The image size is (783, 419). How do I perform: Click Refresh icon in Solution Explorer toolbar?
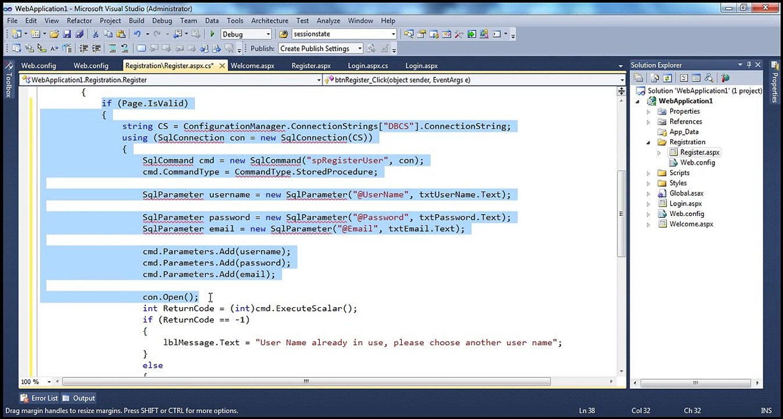(x=667, y=78)
